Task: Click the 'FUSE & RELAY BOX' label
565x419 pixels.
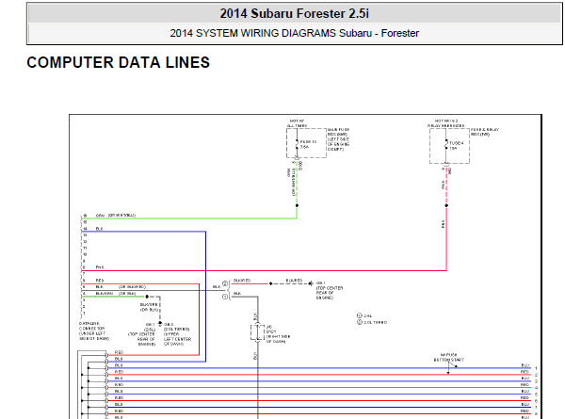Action: coord(485,132)
